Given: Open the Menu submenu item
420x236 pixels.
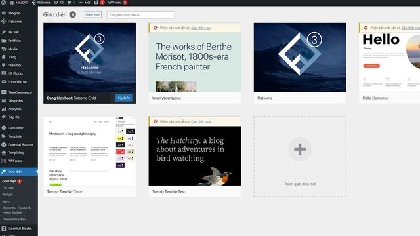Looking at the screenshot, I should pos(7,201).
